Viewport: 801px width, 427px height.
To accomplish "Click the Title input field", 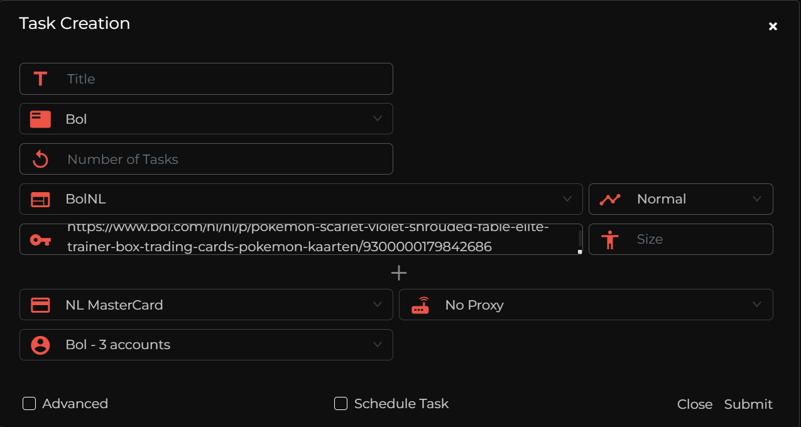I will click(226, 79).
